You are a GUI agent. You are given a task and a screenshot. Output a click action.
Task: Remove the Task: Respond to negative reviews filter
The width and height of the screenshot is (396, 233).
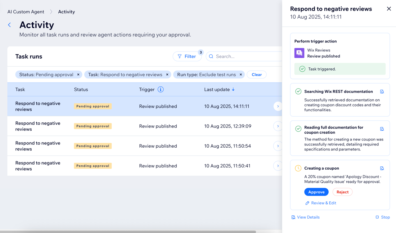pyautogui.click(x=167, y=75)
